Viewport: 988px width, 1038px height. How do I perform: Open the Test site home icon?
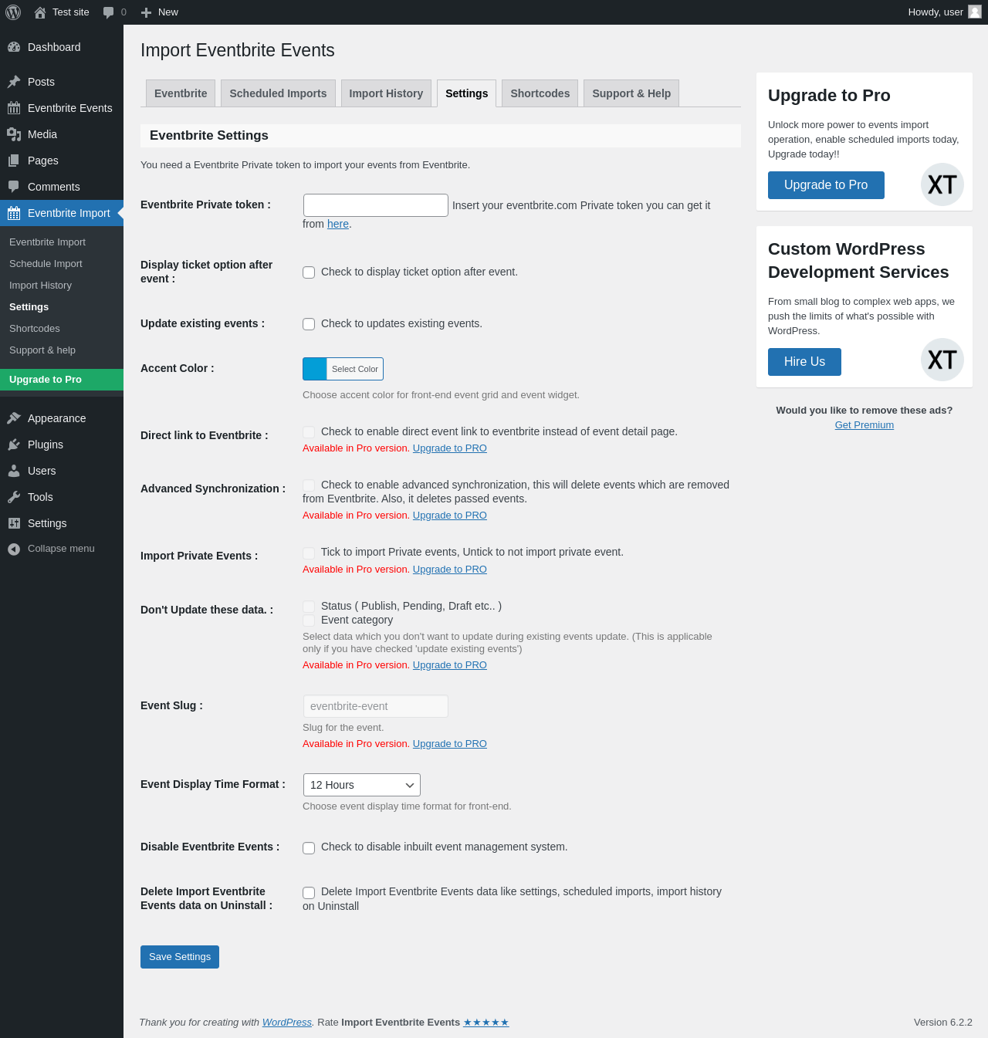(x=40, y=12)
